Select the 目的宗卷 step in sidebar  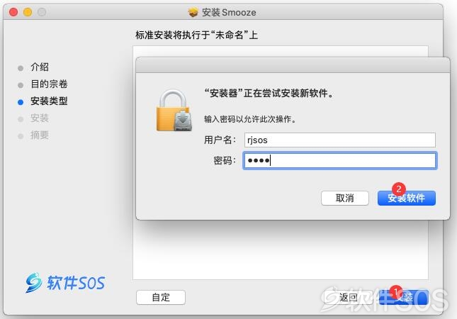49,84
